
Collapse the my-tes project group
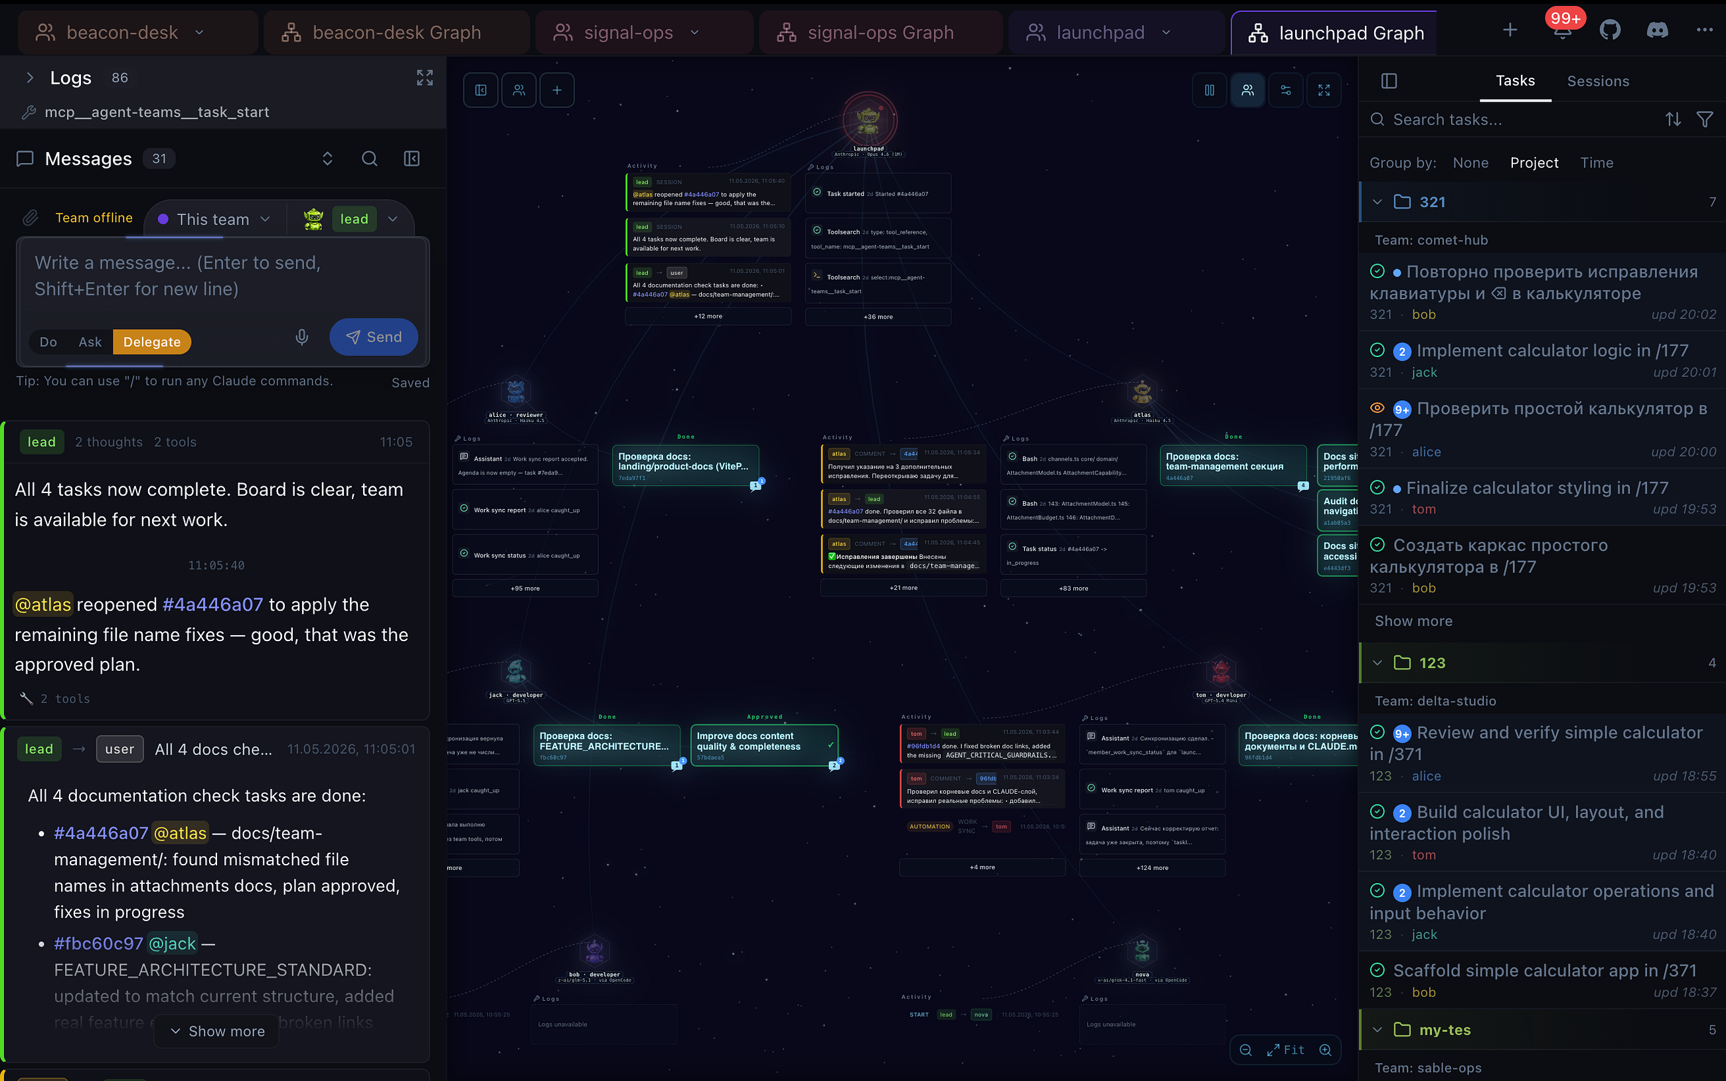pyautogui.click(x=1377, y=1031)
